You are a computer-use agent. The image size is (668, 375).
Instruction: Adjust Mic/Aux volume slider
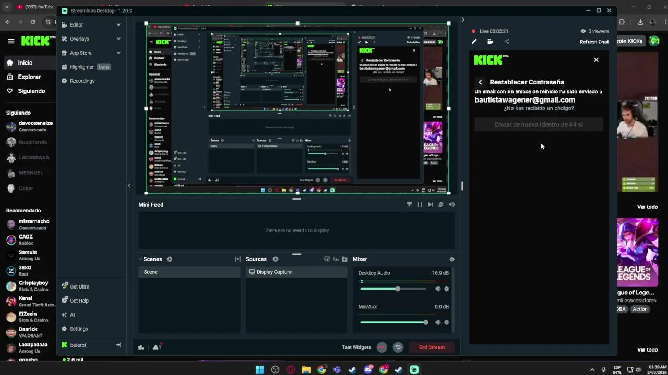tap(392, 322)
